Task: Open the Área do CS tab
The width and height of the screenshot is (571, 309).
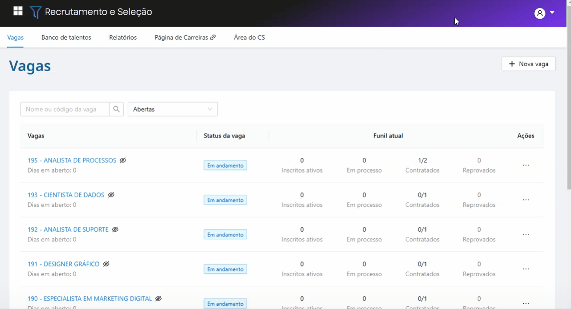Action: pos(249,37)
